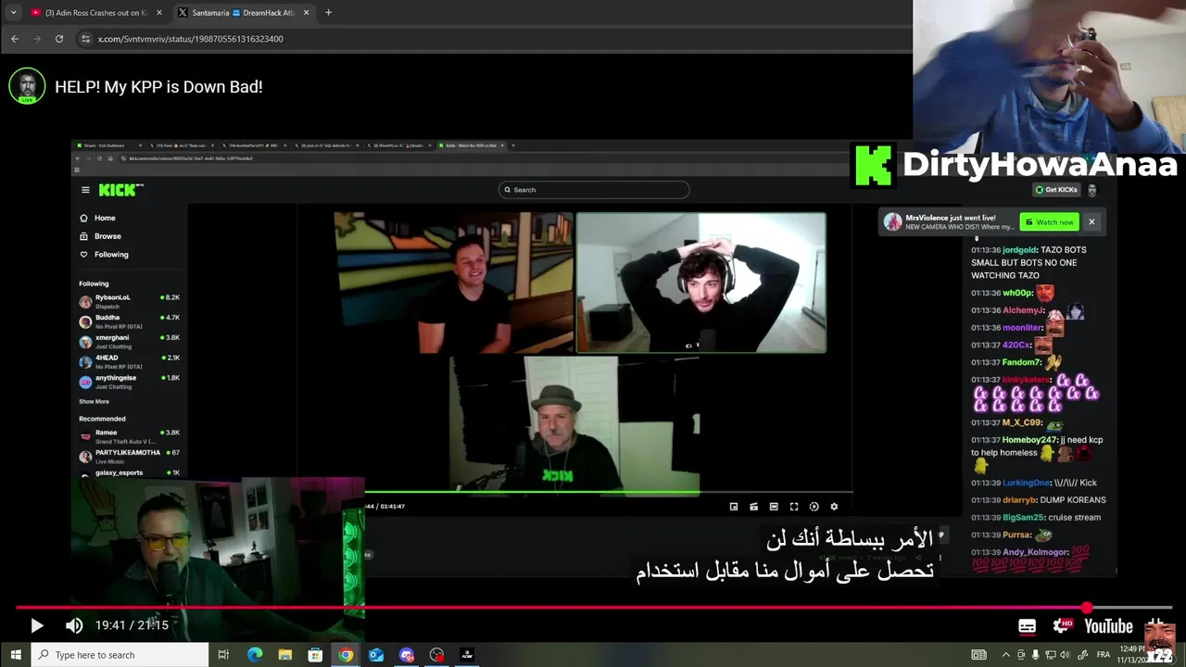Screen dimensions: 1186x667
Task: Go back in Chrome browser
Action: [x=14, y=39]
